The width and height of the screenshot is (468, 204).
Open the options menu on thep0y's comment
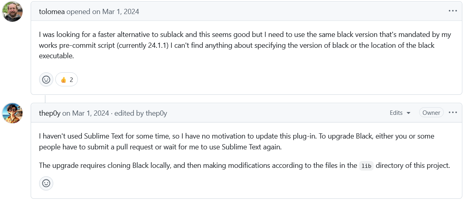tap(453, 112)
